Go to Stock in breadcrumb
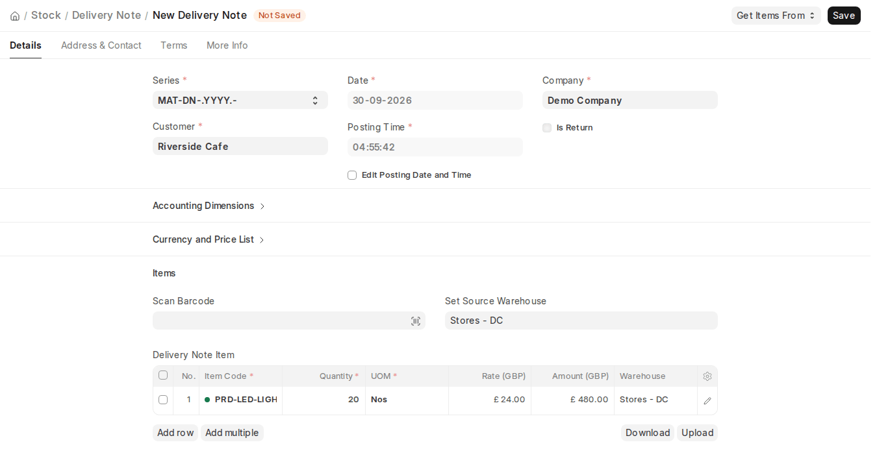This screenshot has height=449, width=877. click(x=46, y=15)
